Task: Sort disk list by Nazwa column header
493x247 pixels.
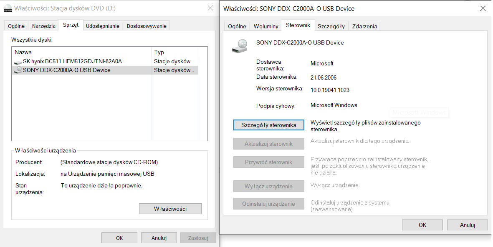Action: coord(81,52)
